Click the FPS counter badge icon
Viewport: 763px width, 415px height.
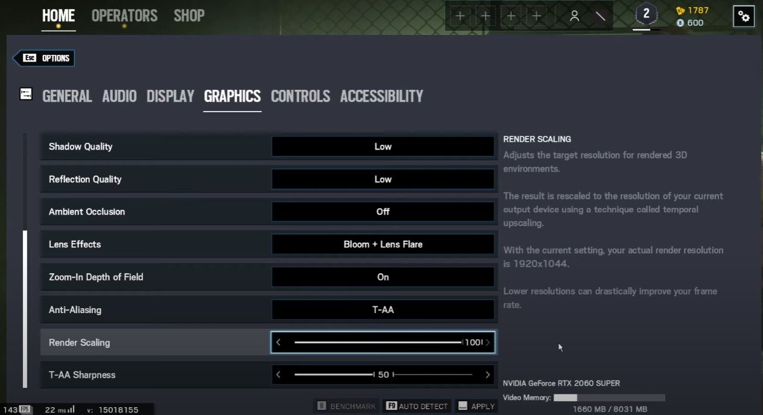coord(25,410)
